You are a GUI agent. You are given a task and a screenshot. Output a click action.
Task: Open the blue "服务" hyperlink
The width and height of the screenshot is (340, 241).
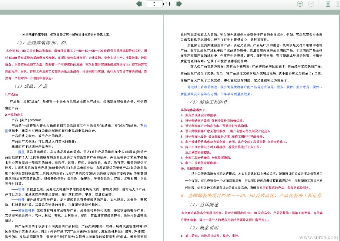(21, 152)
